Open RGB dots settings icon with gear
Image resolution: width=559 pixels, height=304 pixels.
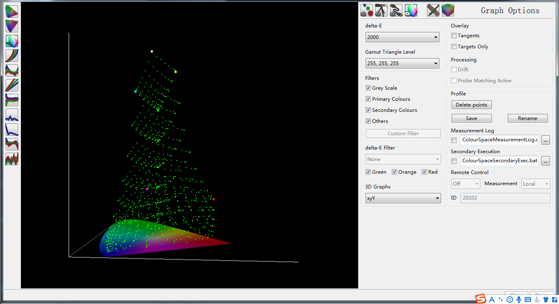(366, 10)
